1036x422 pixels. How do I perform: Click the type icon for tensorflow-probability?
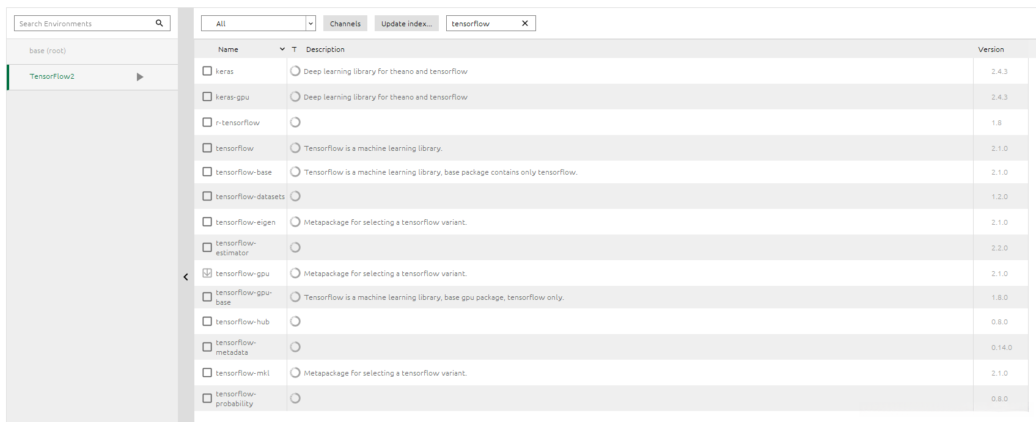295,398
